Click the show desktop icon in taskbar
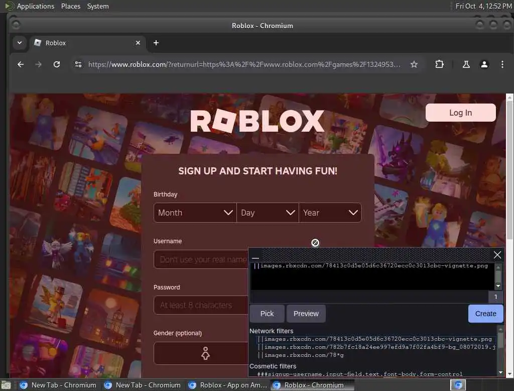Screen dimensions: 514x391 [6, 385]
